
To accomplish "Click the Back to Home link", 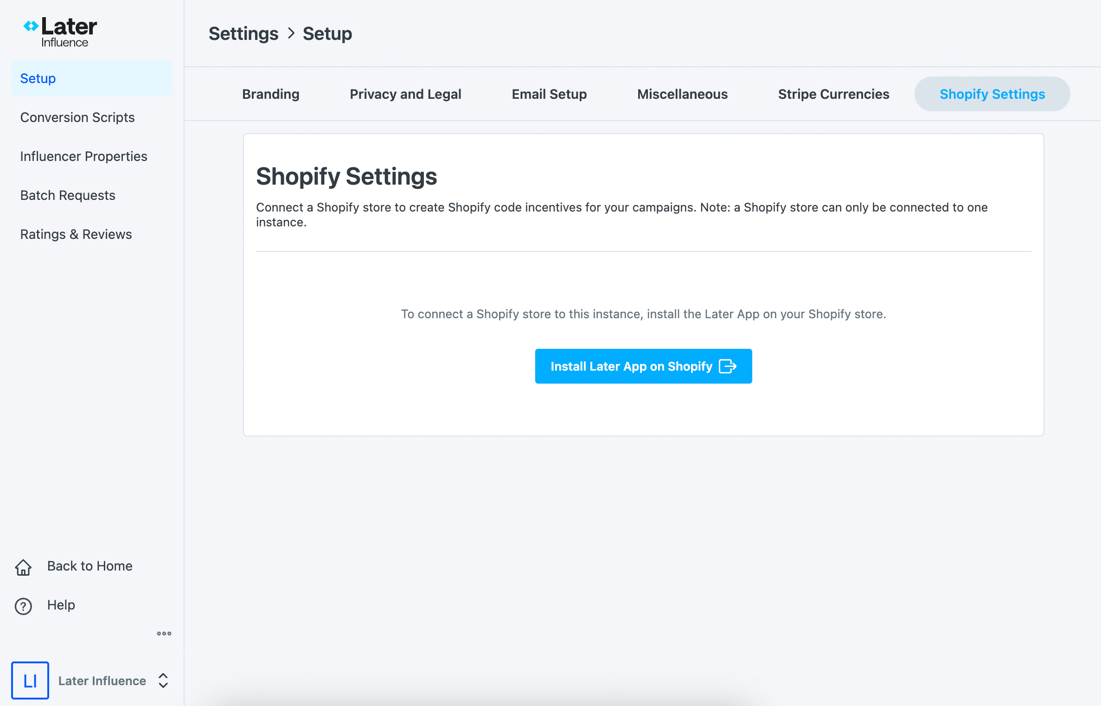I will tap(90, 566).
